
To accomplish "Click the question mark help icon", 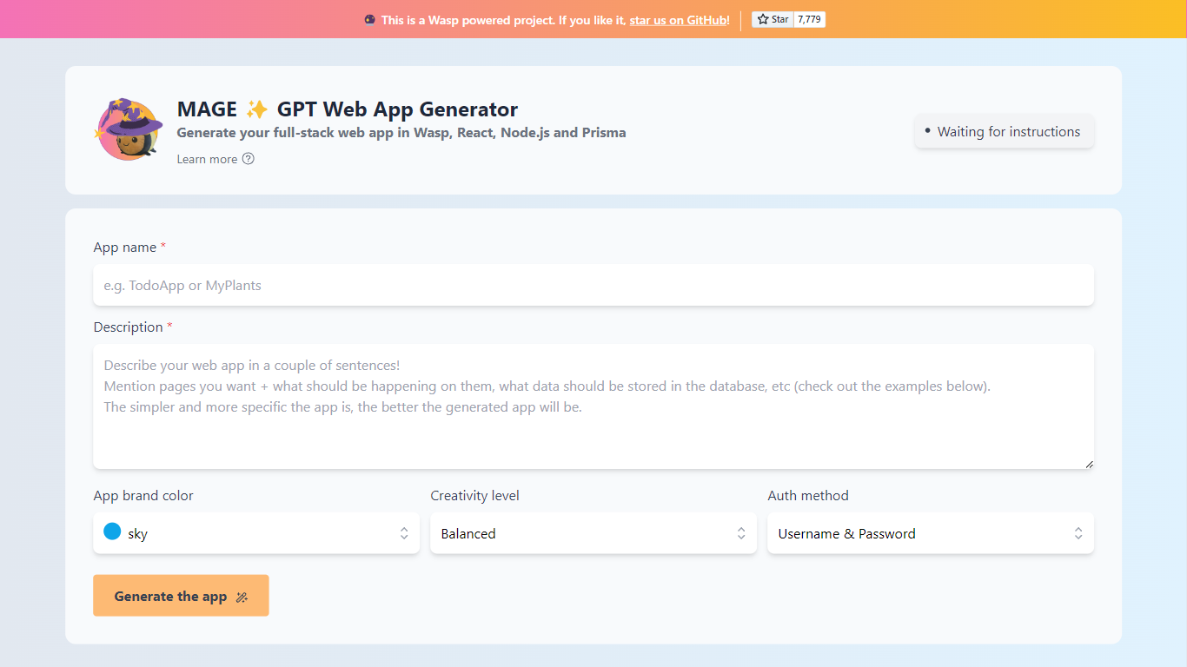I will click(x=249, y=159).
